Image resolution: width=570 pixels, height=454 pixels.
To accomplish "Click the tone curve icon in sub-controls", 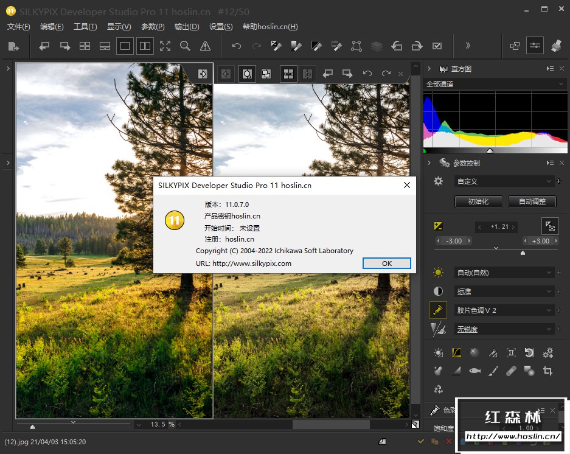I will point(456,352).
